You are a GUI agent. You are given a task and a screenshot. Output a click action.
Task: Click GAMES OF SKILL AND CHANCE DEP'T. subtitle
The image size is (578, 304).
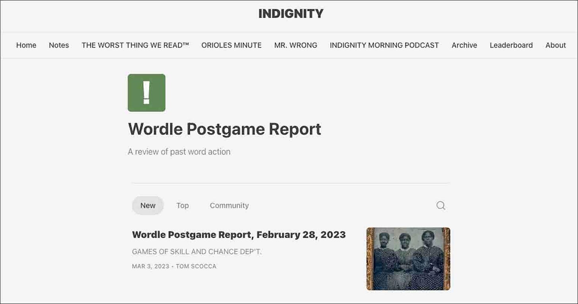(x=197, y=252)
